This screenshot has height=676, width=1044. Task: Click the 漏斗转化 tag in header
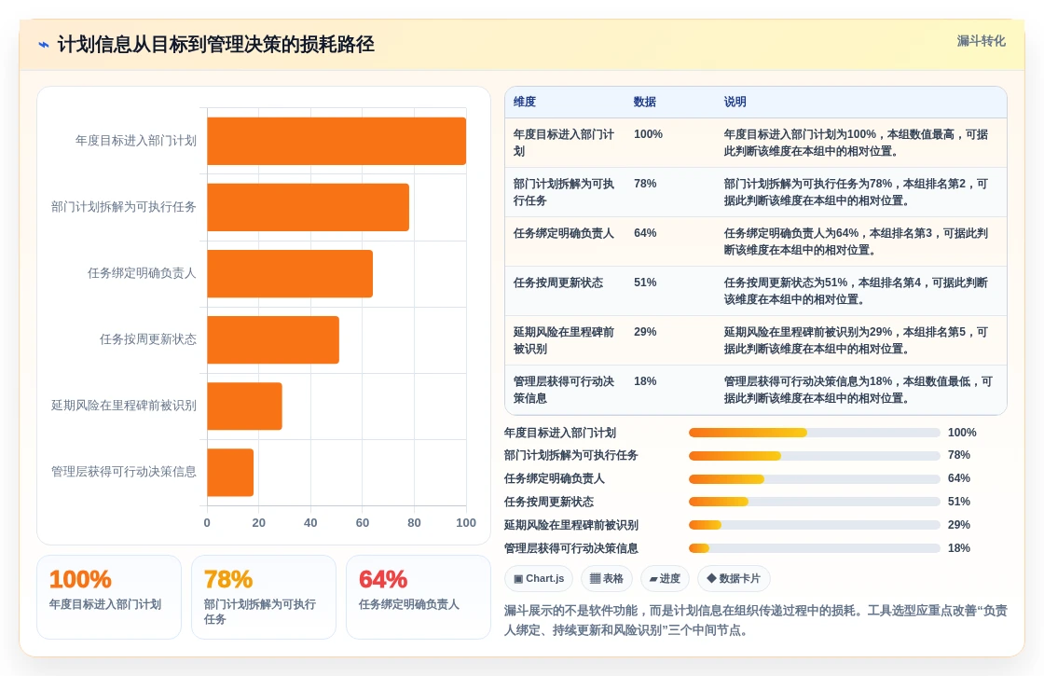click(x=981, y=41)
